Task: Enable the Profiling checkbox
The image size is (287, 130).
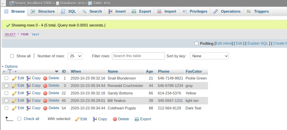Action: tap(196, 44)
